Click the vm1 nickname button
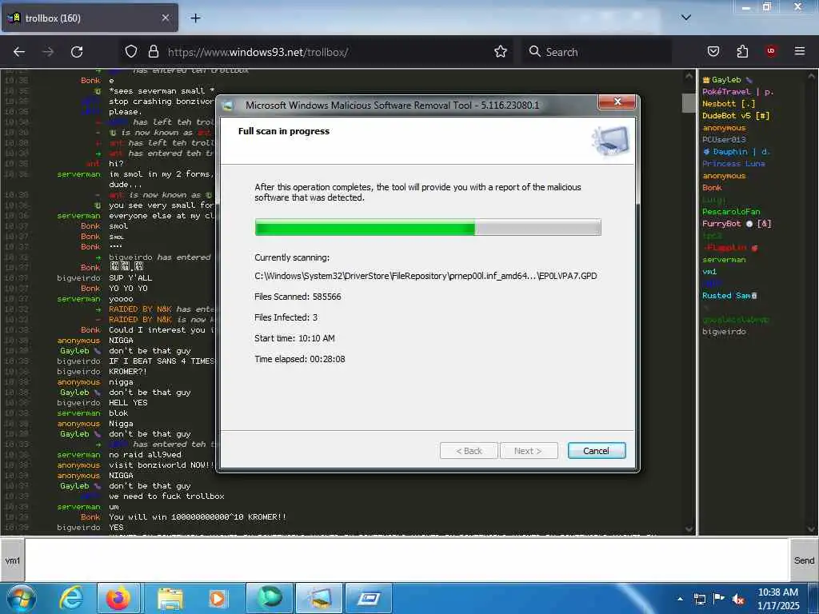819x614 pixels. [x=12, y=560]
